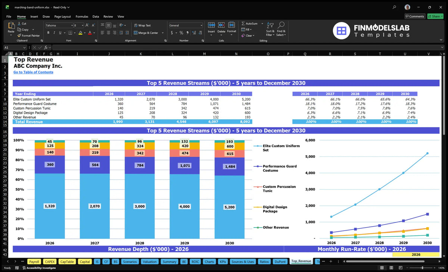Screen dimensions: 448x272
Task: Open the Tahoma font name dropdown
Action: coord(71,25)
